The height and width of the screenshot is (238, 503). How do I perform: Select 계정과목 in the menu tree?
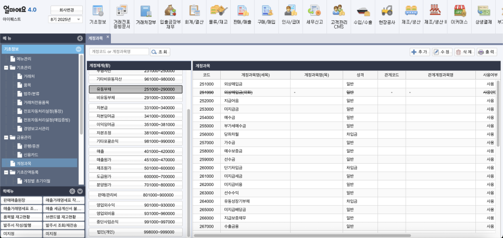tap(40, 163)
